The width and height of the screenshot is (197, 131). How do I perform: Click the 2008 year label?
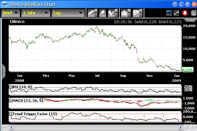(19, 80)
